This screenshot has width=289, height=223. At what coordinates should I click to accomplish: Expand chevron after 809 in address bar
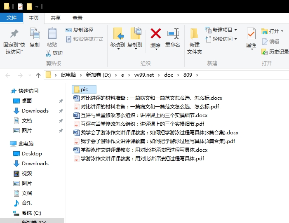(x=197, y=75)
